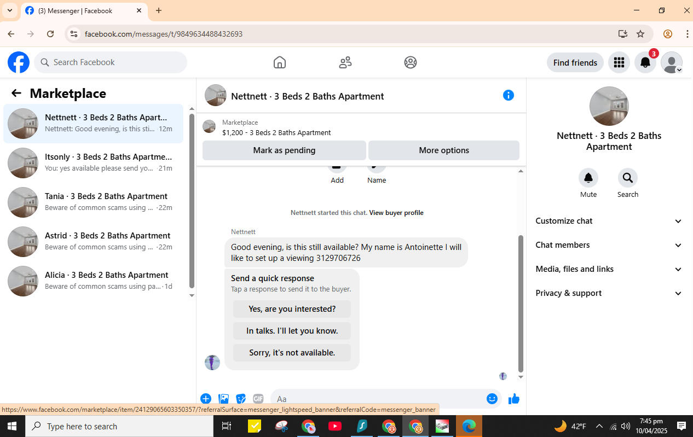Open Alicia · 3 Beds 2 Baths Apartment chat
Viewport: 693px width, 437px height.
tap(94, 281)
